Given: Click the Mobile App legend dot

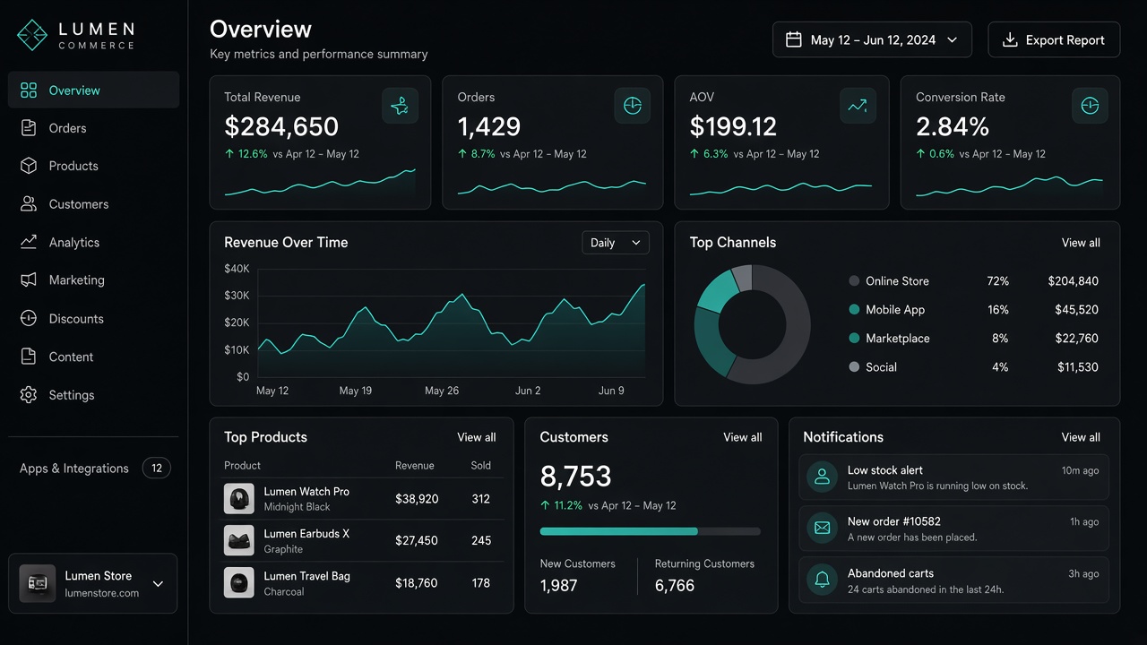Looking at the screenshot, I should tap(854, 310).
